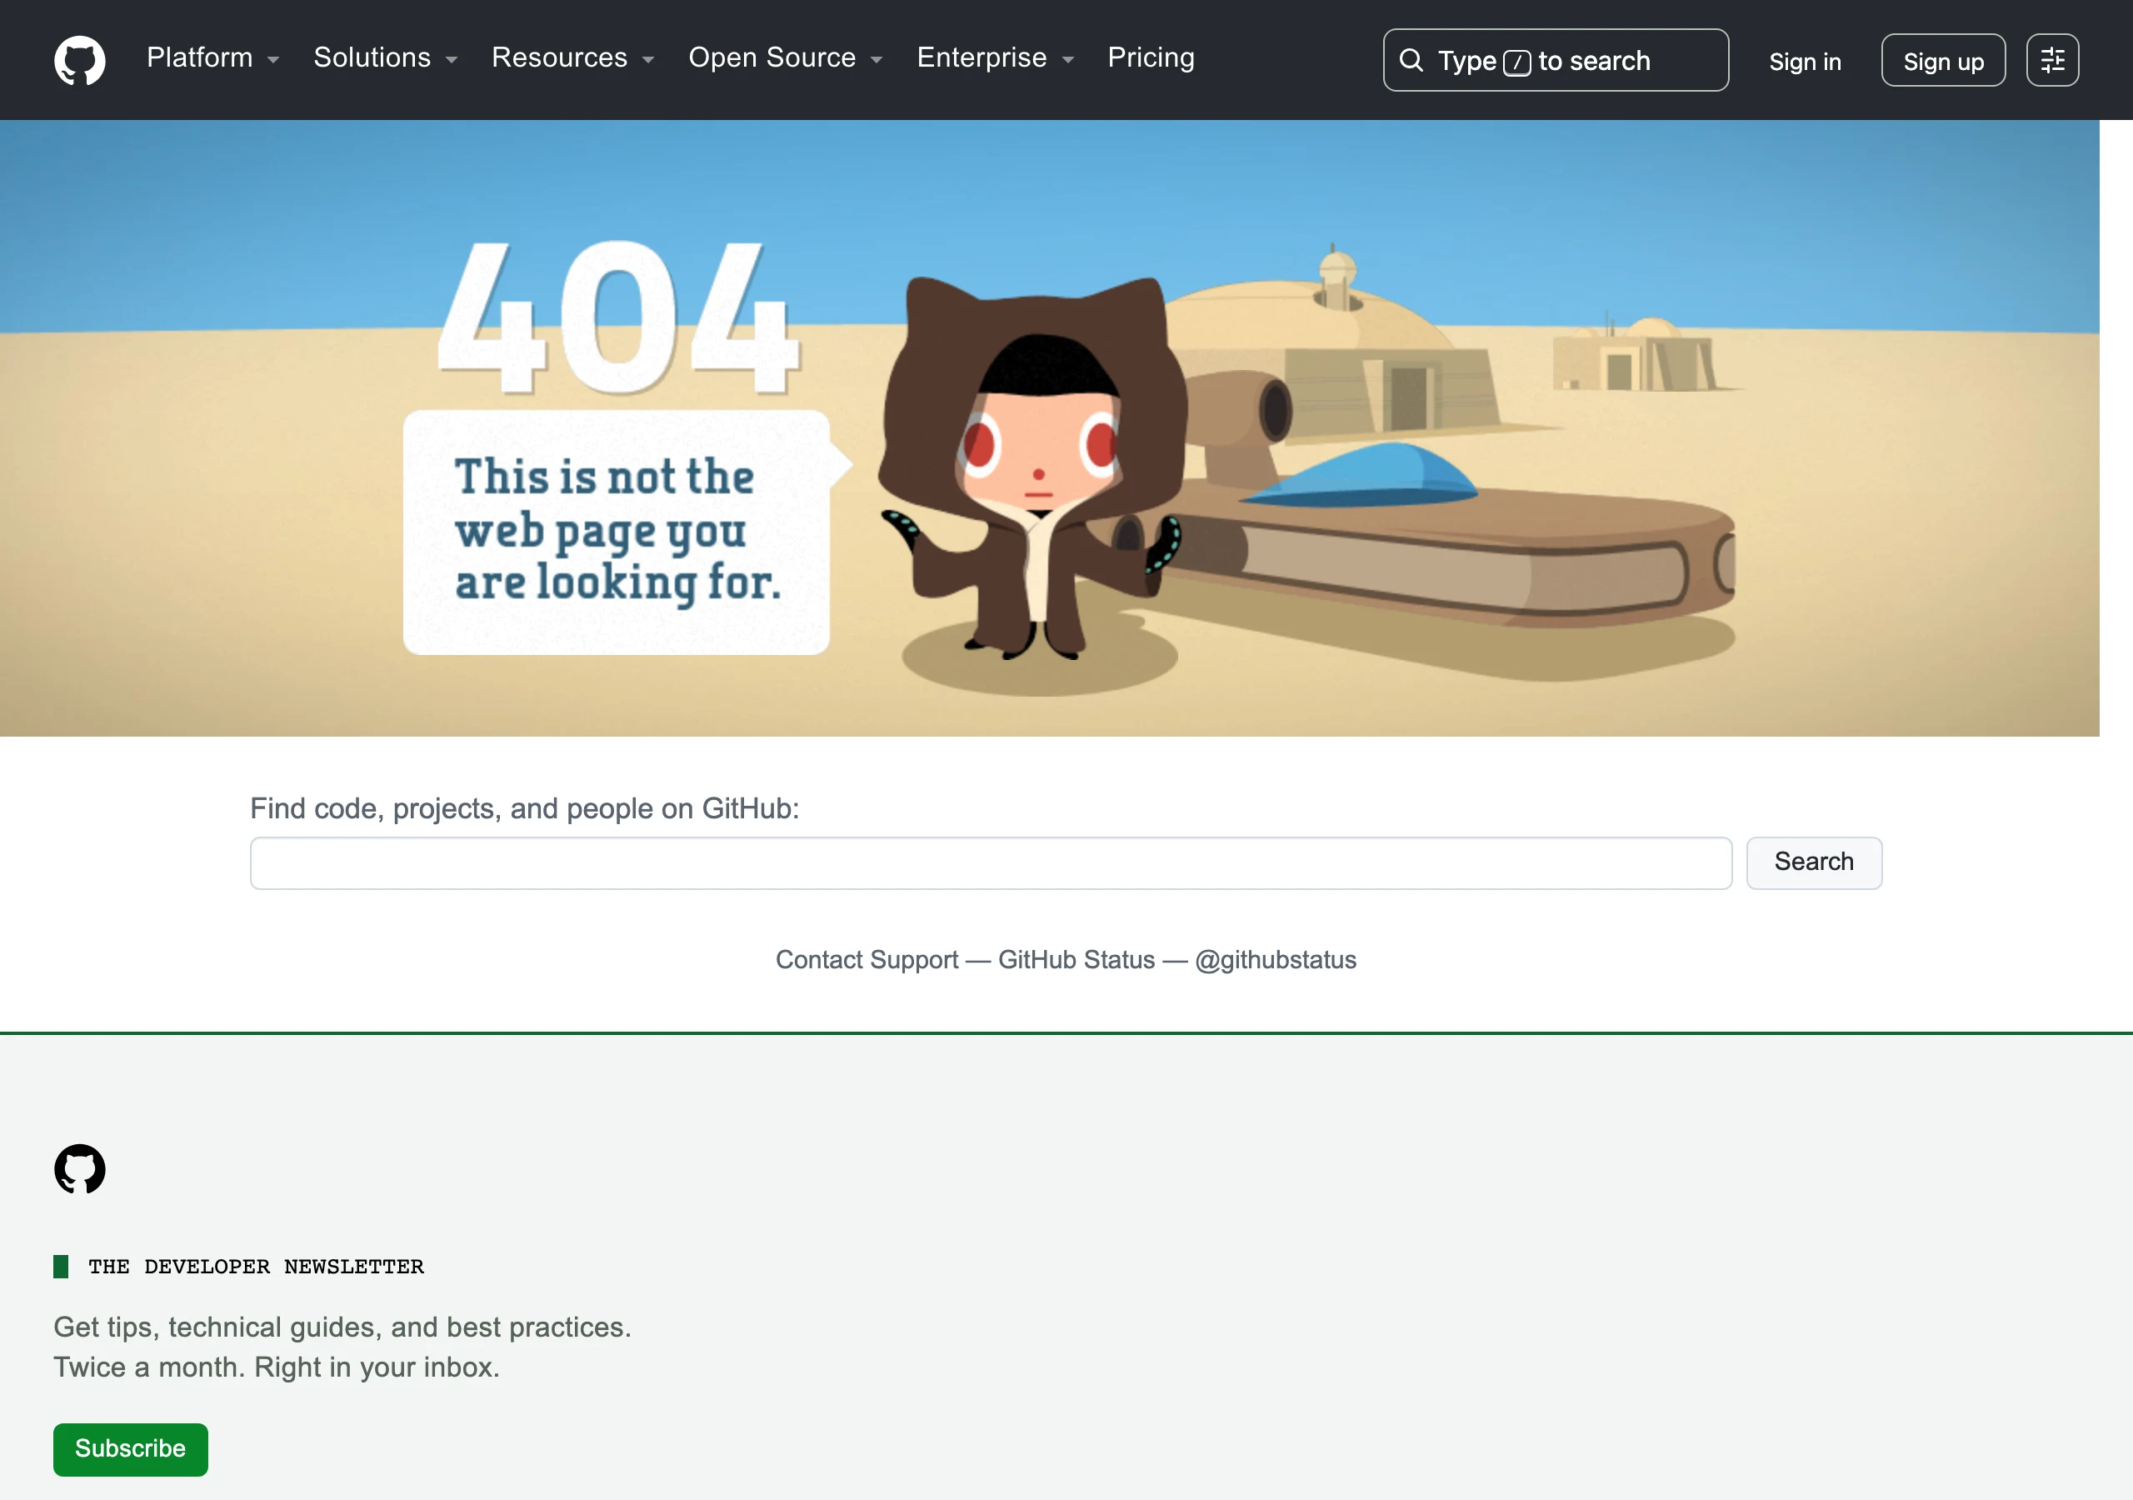
Task: Open the appearance settings icon button
Action: 2052,60
